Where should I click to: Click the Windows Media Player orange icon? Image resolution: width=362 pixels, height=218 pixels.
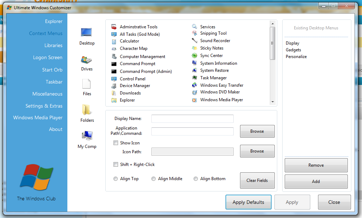[194, 100]
